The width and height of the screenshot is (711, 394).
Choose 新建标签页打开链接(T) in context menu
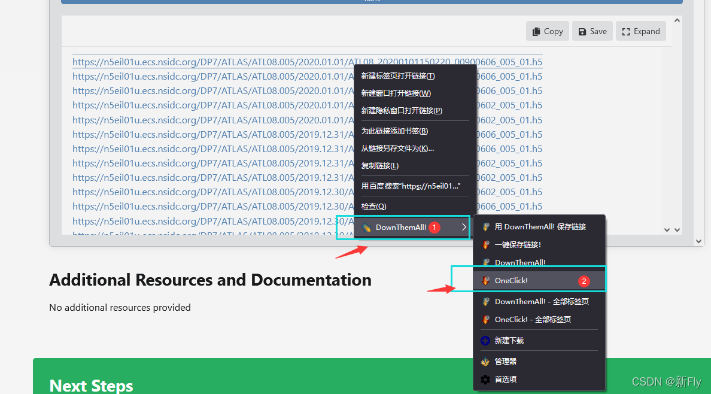point(415,76)
